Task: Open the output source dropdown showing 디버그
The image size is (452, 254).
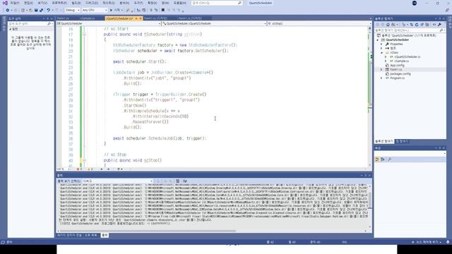Action: click(x=117, y=181)
